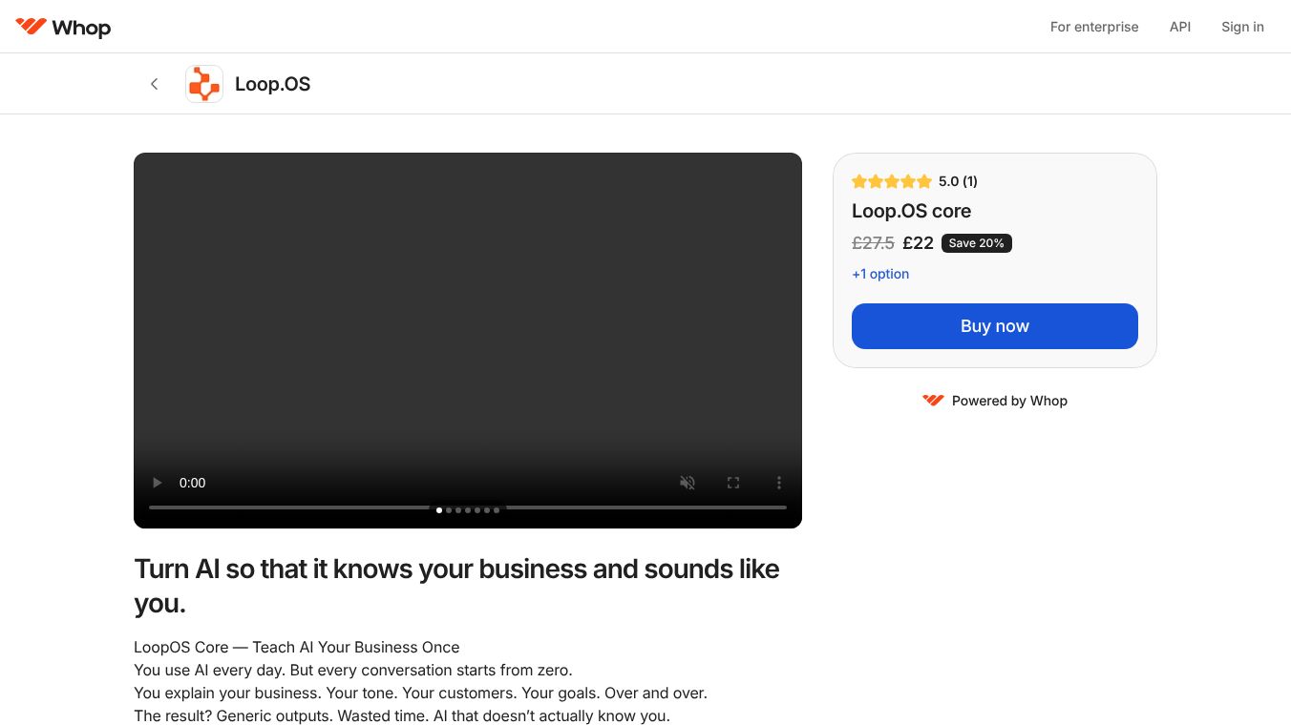Screen dimensions: 1291x725
Task: Click the 0:00 video timestamp
Action: pos(193,483)
